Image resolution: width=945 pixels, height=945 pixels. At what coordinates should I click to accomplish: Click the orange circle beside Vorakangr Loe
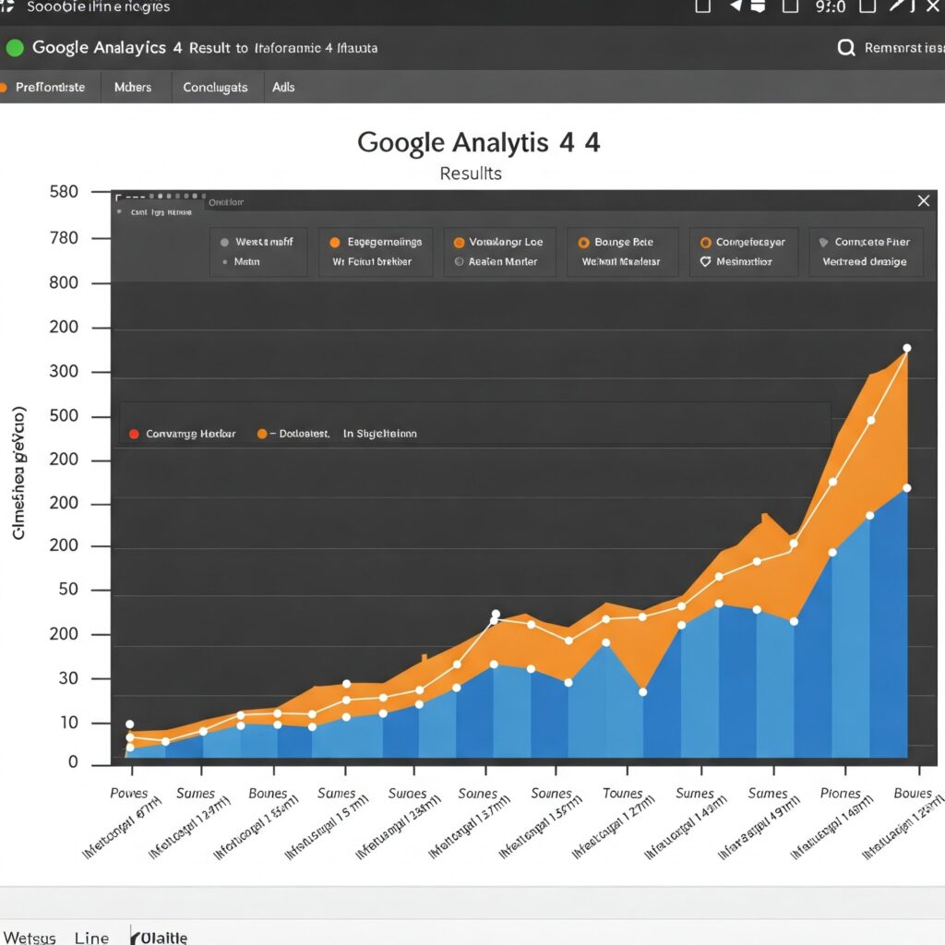pos(459,243)
